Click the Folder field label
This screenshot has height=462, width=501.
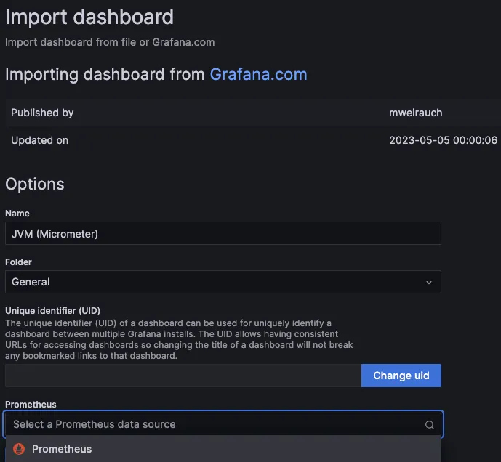point(18,262)
